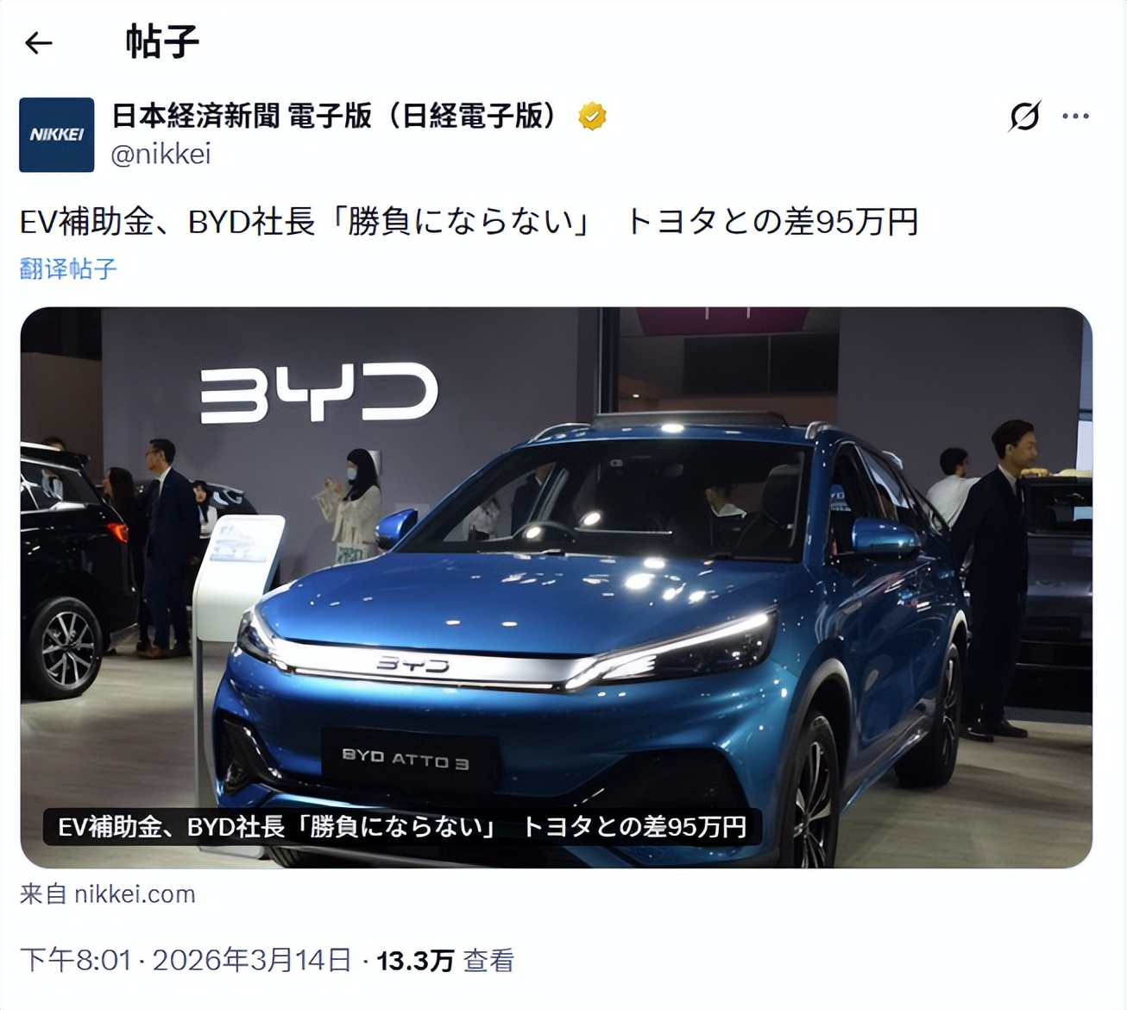The image size is (1127, 1010).
Task: Click the EV補助金 post headline text
Action: click(x=469, y=222)
